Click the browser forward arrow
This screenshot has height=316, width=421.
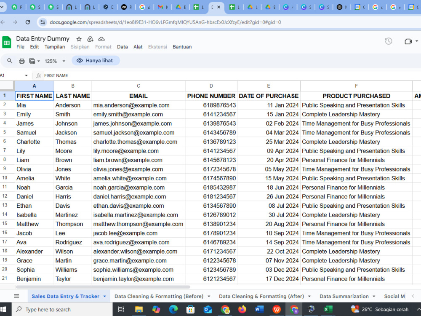(x=15, y=22)
